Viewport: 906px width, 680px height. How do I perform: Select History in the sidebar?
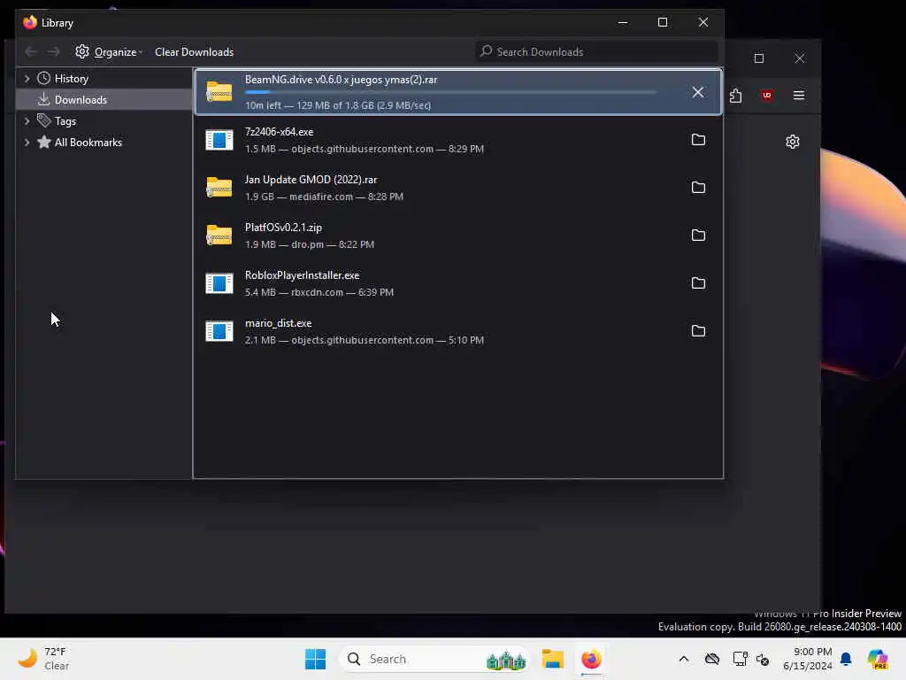[71, 79]
